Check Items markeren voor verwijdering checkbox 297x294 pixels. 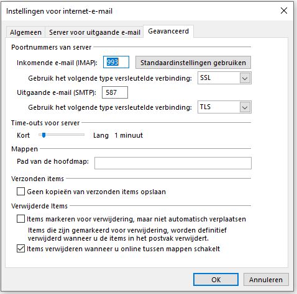pyautogui.click(x=21, y=219)
